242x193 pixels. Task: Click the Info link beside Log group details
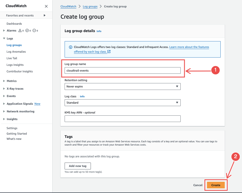[x=99, y=31]
